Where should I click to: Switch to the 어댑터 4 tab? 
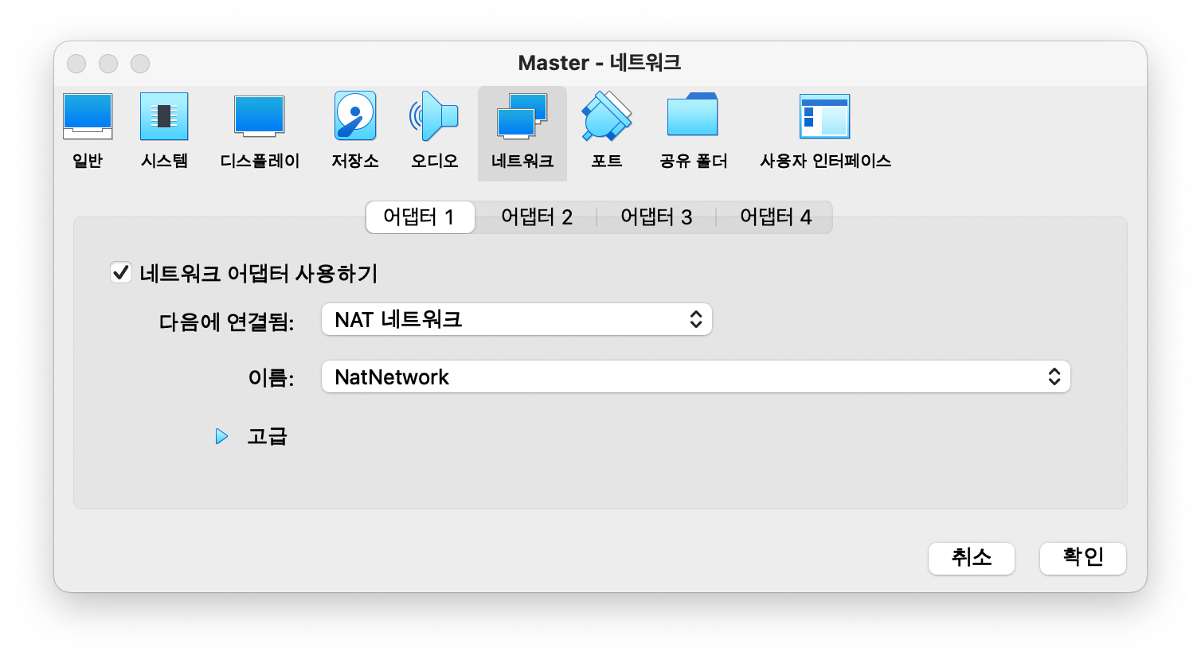pos(775,217)
